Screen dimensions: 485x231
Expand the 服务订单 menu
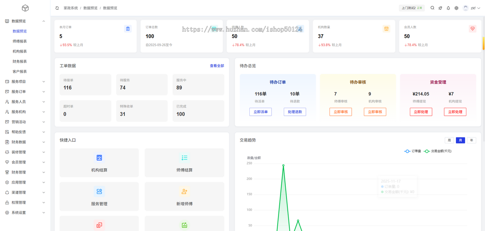25,92
